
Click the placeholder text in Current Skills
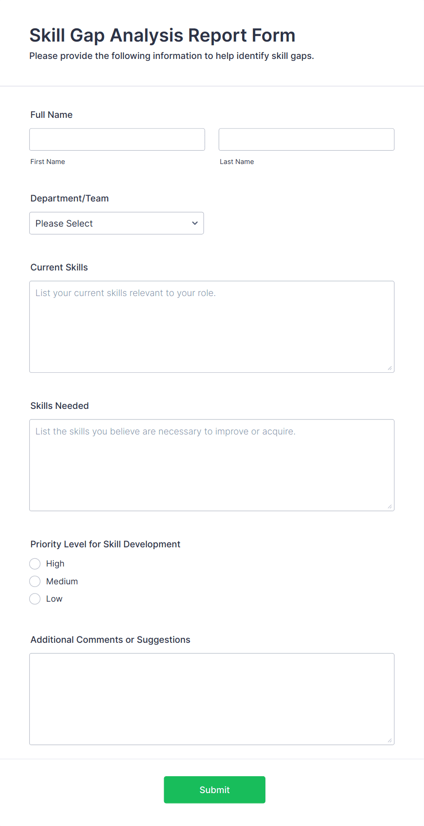point(126,293)
